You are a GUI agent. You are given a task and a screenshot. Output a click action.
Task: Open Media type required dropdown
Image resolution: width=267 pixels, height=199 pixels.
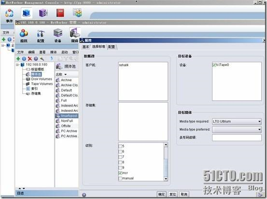point(237,121)
